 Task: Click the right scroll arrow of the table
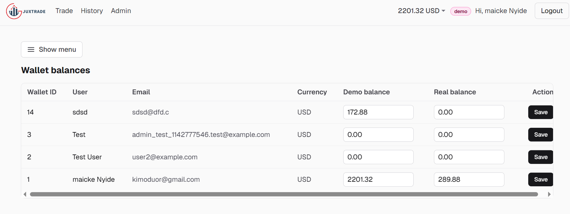[549, 194]
